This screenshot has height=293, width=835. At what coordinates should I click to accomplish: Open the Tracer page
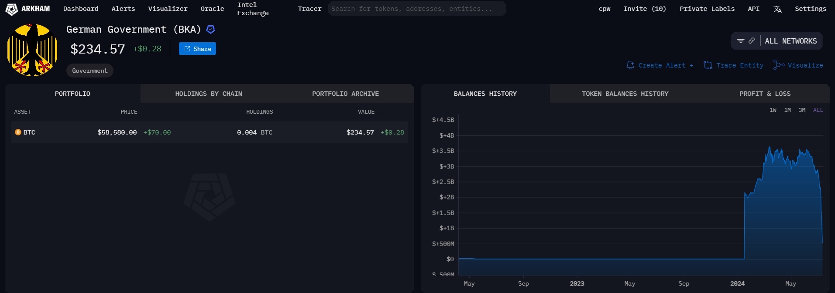tap(309, 9)
